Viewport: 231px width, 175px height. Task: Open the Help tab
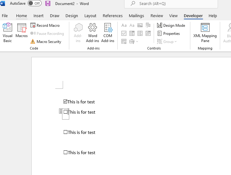[213, 16]
